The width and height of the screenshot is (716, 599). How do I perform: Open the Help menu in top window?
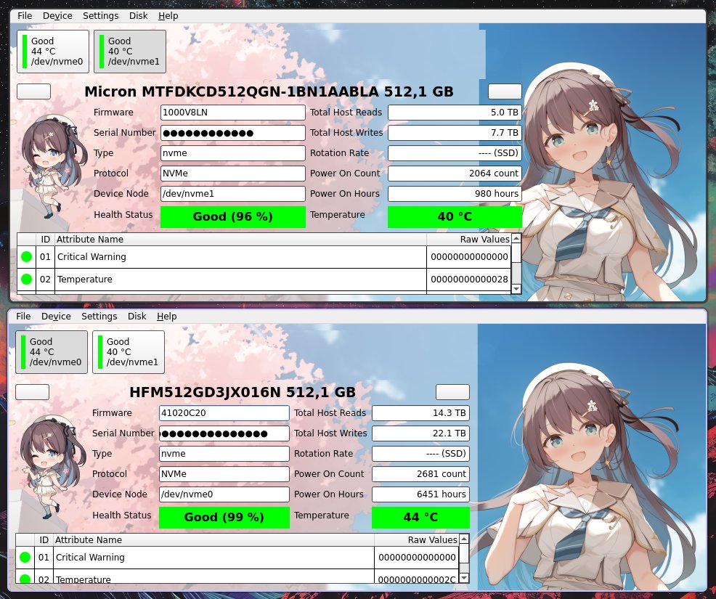click(x=169, y=15)
